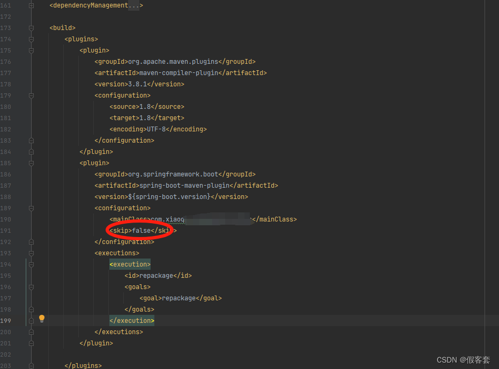Select the highlighted execution opening tag
Viewport: 499px width, 369px height.
point(130,264)
